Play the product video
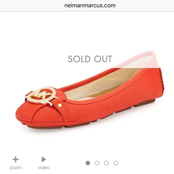Screen dimensions: 174x174 coord(44,159)
